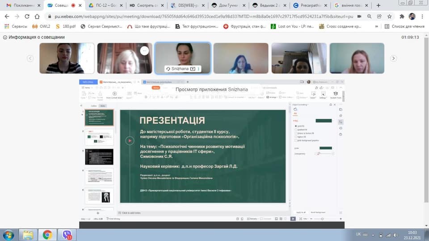Switch to the Gmail browser tab
The width and height of the screenshot is (429, 241).
20,5
